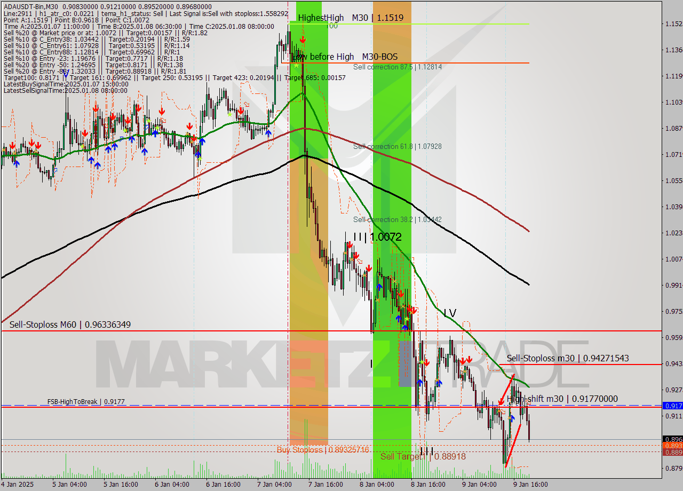Click the wave IV label
Viewport: 683px width, 491px height.
(x=450, y=313)
